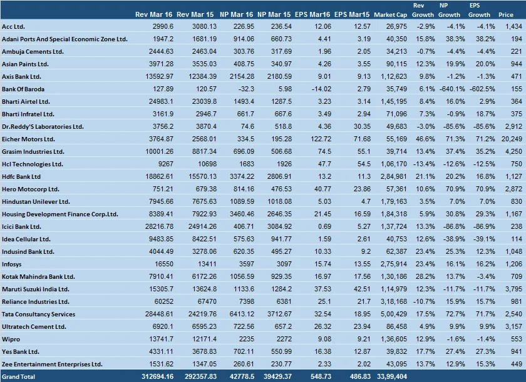Viewport: 526px width, 382px height.
Task: Select the 'Hindustan Unilever Ltd.' cell
Action: coord(36,201)
